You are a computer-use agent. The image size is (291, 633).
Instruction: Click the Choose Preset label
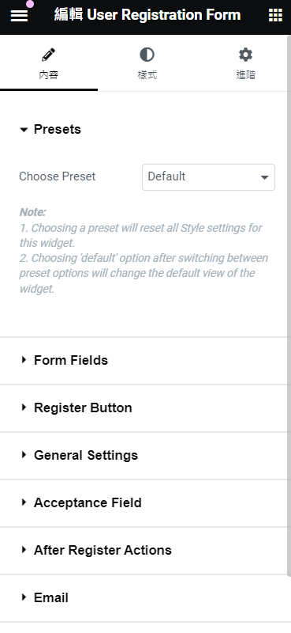point(57,176)
